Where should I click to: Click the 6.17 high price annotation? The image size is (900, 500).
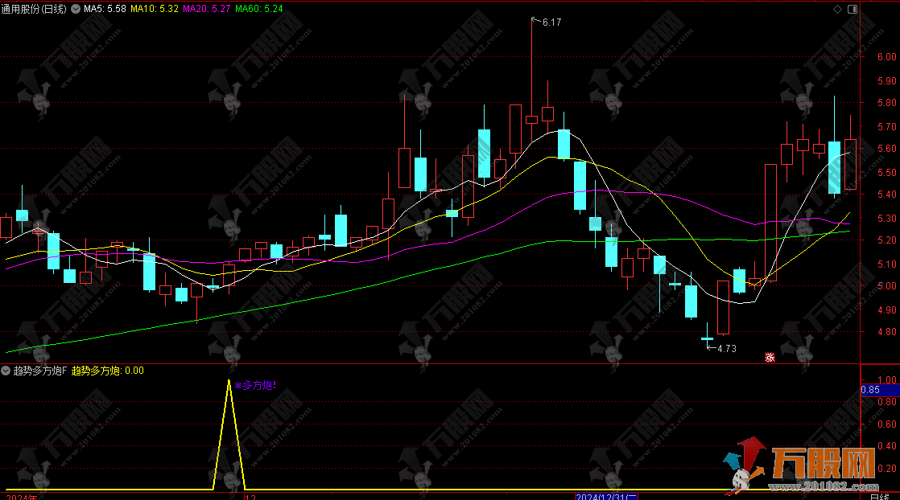(551, 23)
